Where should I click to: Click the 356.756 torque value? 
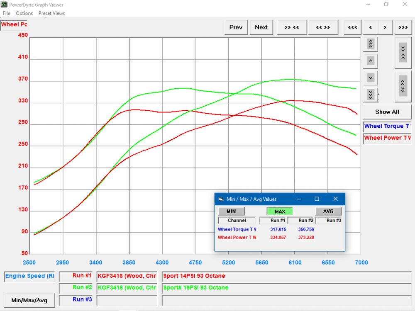pos(306,229)
